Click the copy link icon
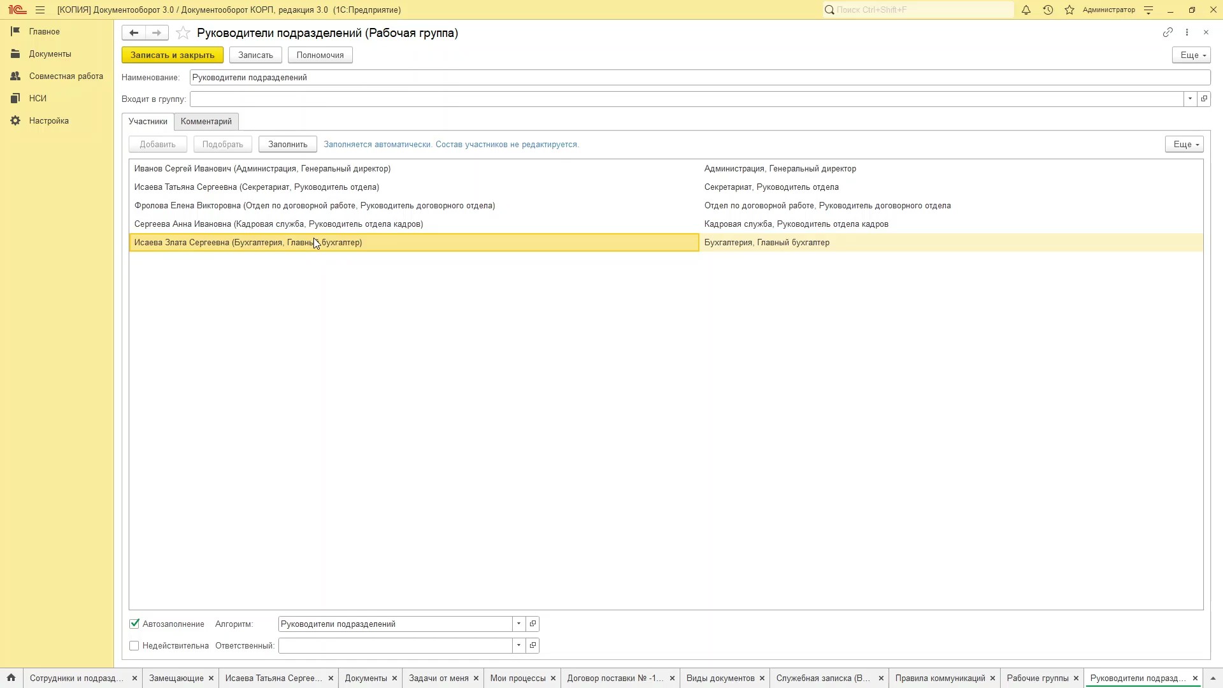This screenshot has height=688, width=1223. coord(1168,32)
